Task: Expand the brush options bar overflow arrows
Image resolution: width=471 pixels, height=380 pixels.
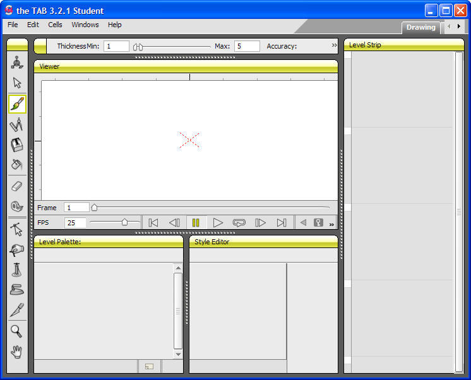Action: tap(334, 45)
